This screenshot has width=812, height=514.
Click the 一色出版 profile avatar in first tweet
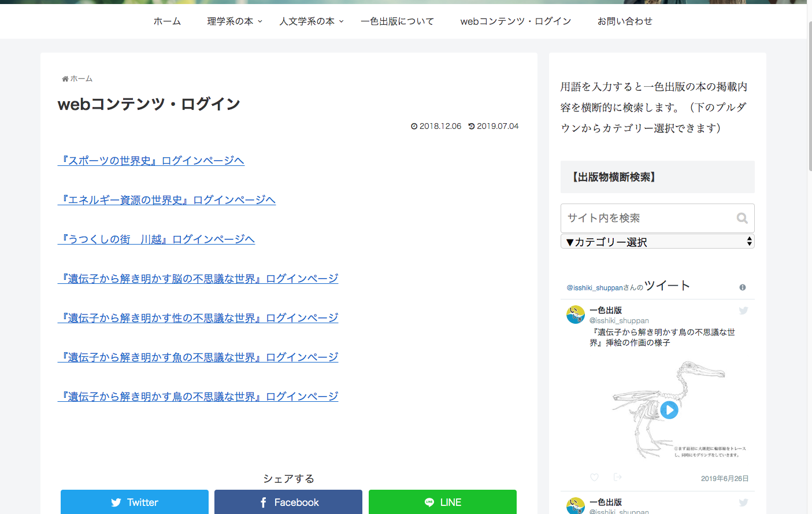pyautogui.click(x=576, y=315)
